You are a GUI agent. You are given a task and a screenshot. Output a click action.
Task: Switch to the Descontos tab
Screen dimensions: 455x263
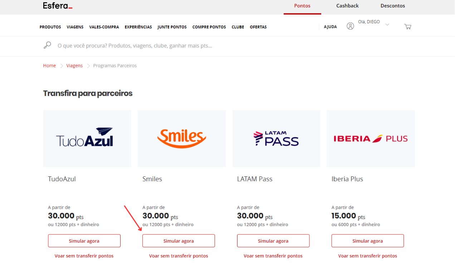[393, 6]
